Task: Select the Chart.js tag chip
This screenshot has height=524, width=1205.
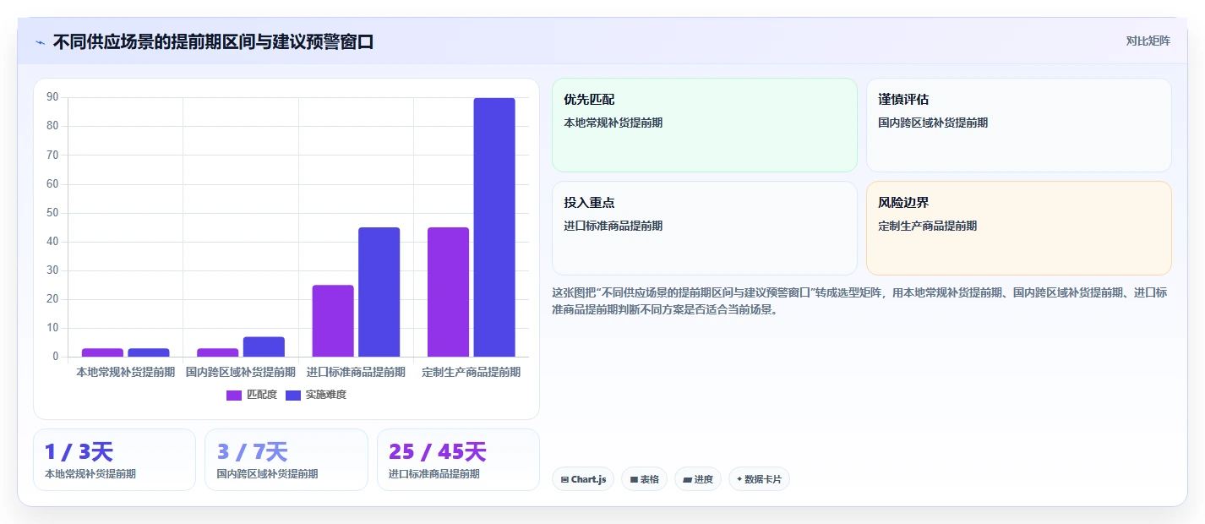Action: [583, 479]
